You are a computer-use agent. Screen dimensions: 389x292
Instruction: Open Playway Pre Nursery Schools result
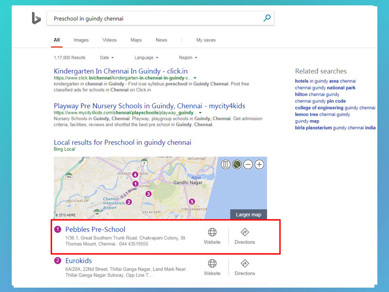tap(149, 106)
